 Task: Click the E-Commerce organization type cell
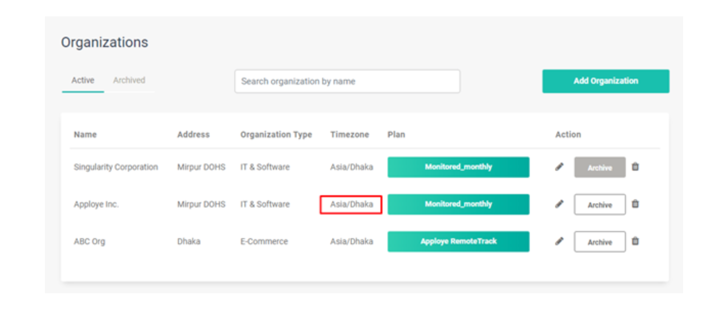tap(264, 241)
